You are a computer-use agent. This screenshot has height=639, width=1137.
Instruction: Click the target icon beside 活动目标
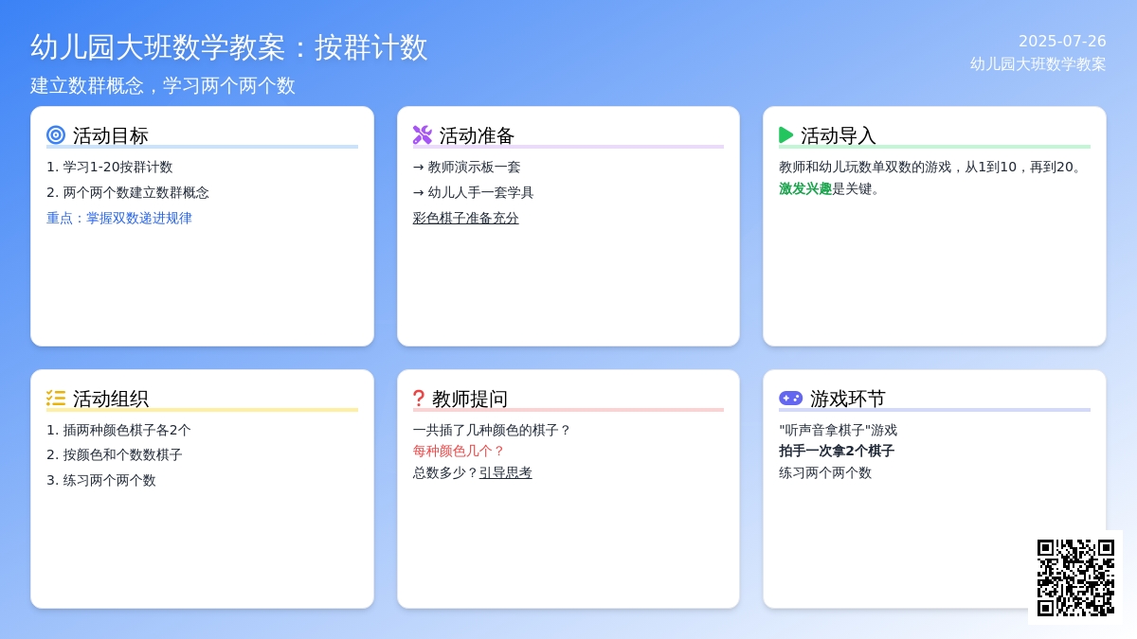point(56,135)
